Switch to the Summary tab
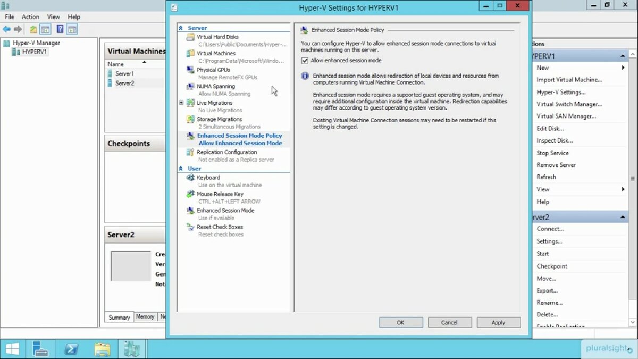This screenshot has width=638, height=359. pyautogui.click(x=119, y=318)
